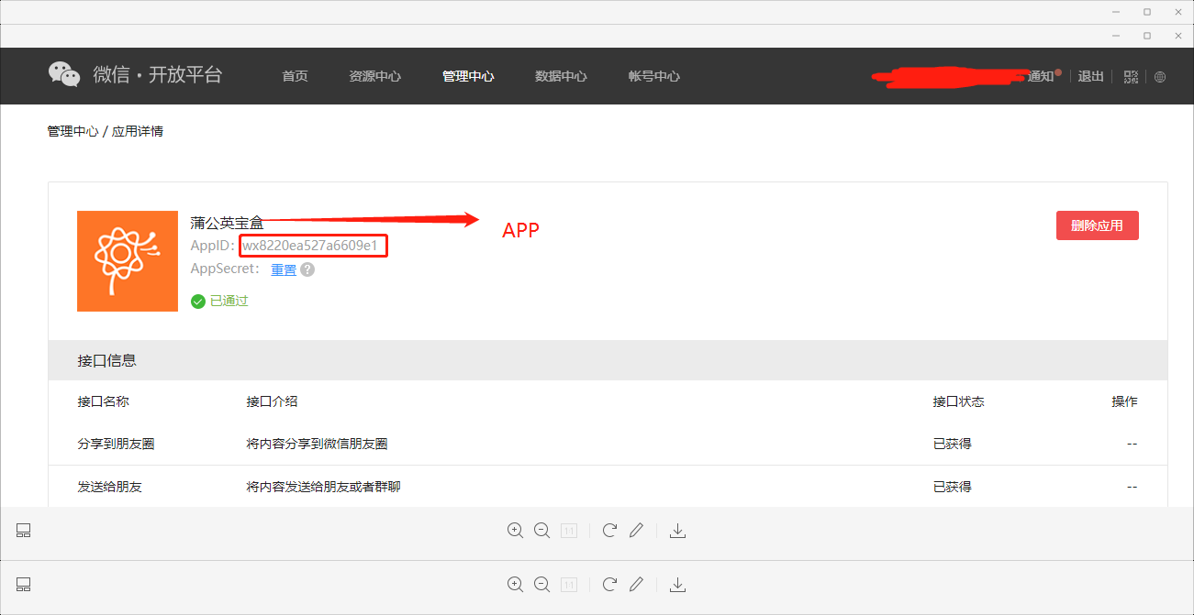Viewport: 1194px width, 615px height.
Task: Click the green 已通过 check icon
Action: 198,301
